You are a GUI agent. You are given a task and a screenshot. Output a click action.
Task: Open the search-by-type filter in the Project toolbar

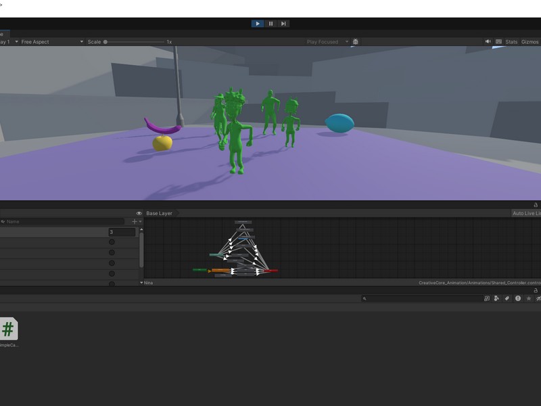[496, 298]
